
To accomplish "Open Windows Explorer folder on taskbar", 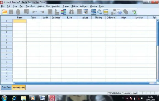I will tap(24, 98).
